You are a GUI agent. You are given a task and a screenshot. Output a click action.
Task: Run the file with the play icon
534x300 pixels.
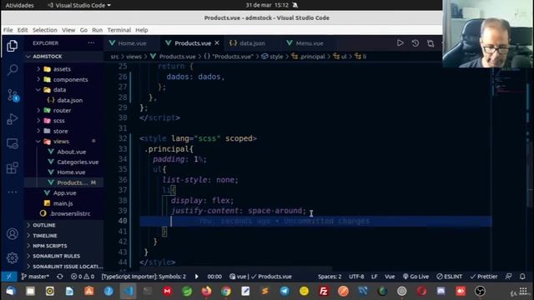[x=400, y=43]
